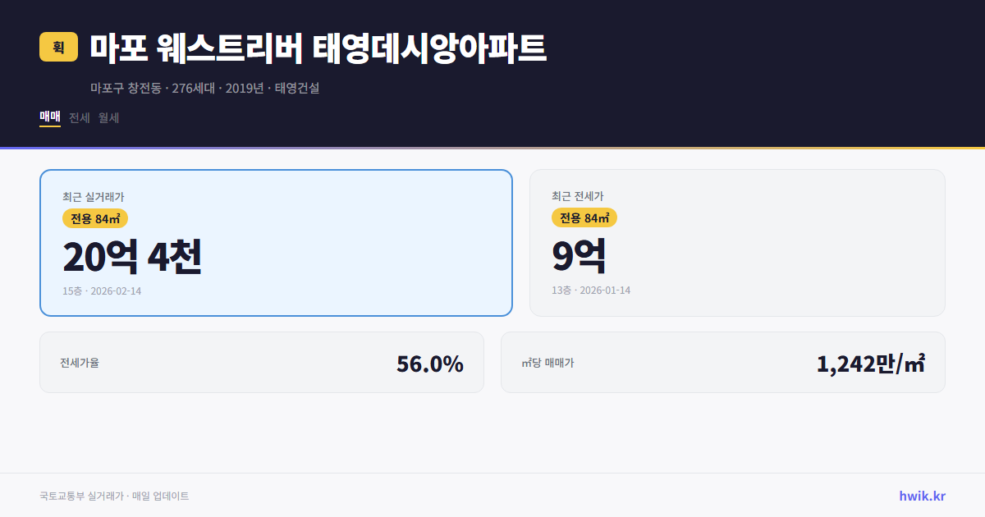Open the hwik.kr link
985x517 pixels.
(921, 495)
